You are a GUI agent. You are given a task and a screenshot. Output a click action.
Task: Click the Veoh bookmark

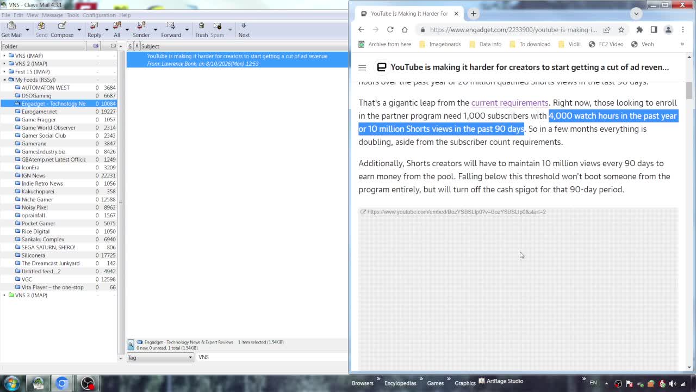tap(642, 44)
